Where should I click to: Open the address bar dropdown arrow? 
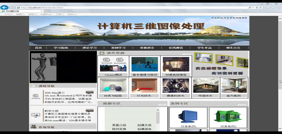click(253, 7)
